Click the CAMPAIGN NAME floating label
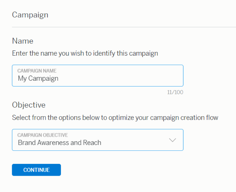This screenshot has height=192, width=236. [x=37, y=71]
